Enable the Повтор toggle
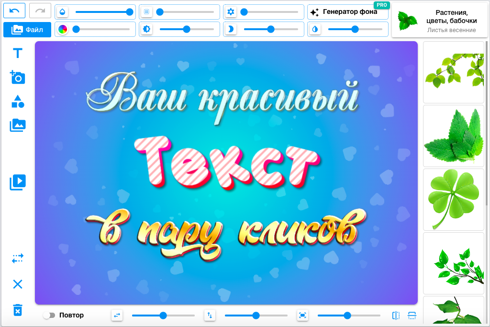 coord(48,315)
